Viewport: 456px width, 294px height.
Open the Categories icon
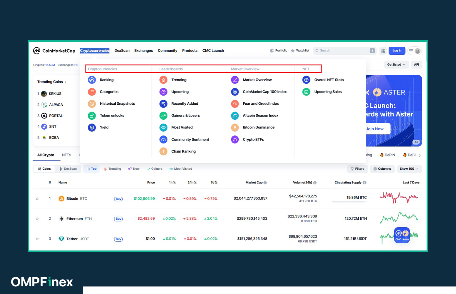click(x=92, y=92)
